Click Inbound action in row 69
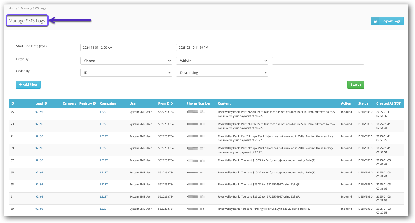Viewport: 415px width, 223px height. click(x=346, y=148)
